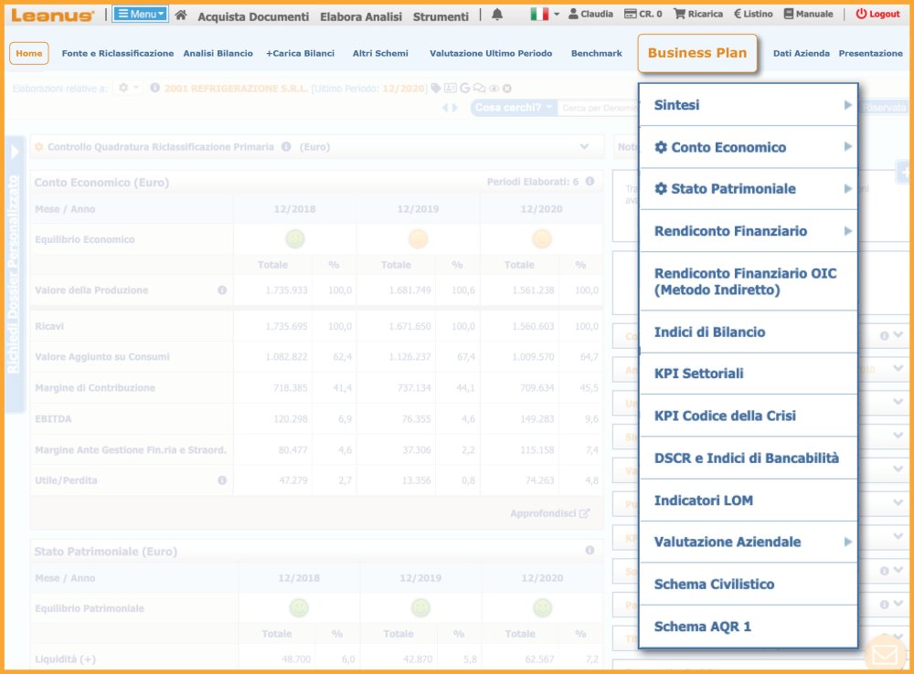Click the Cerca per Denominazione search field

point(598,108)
